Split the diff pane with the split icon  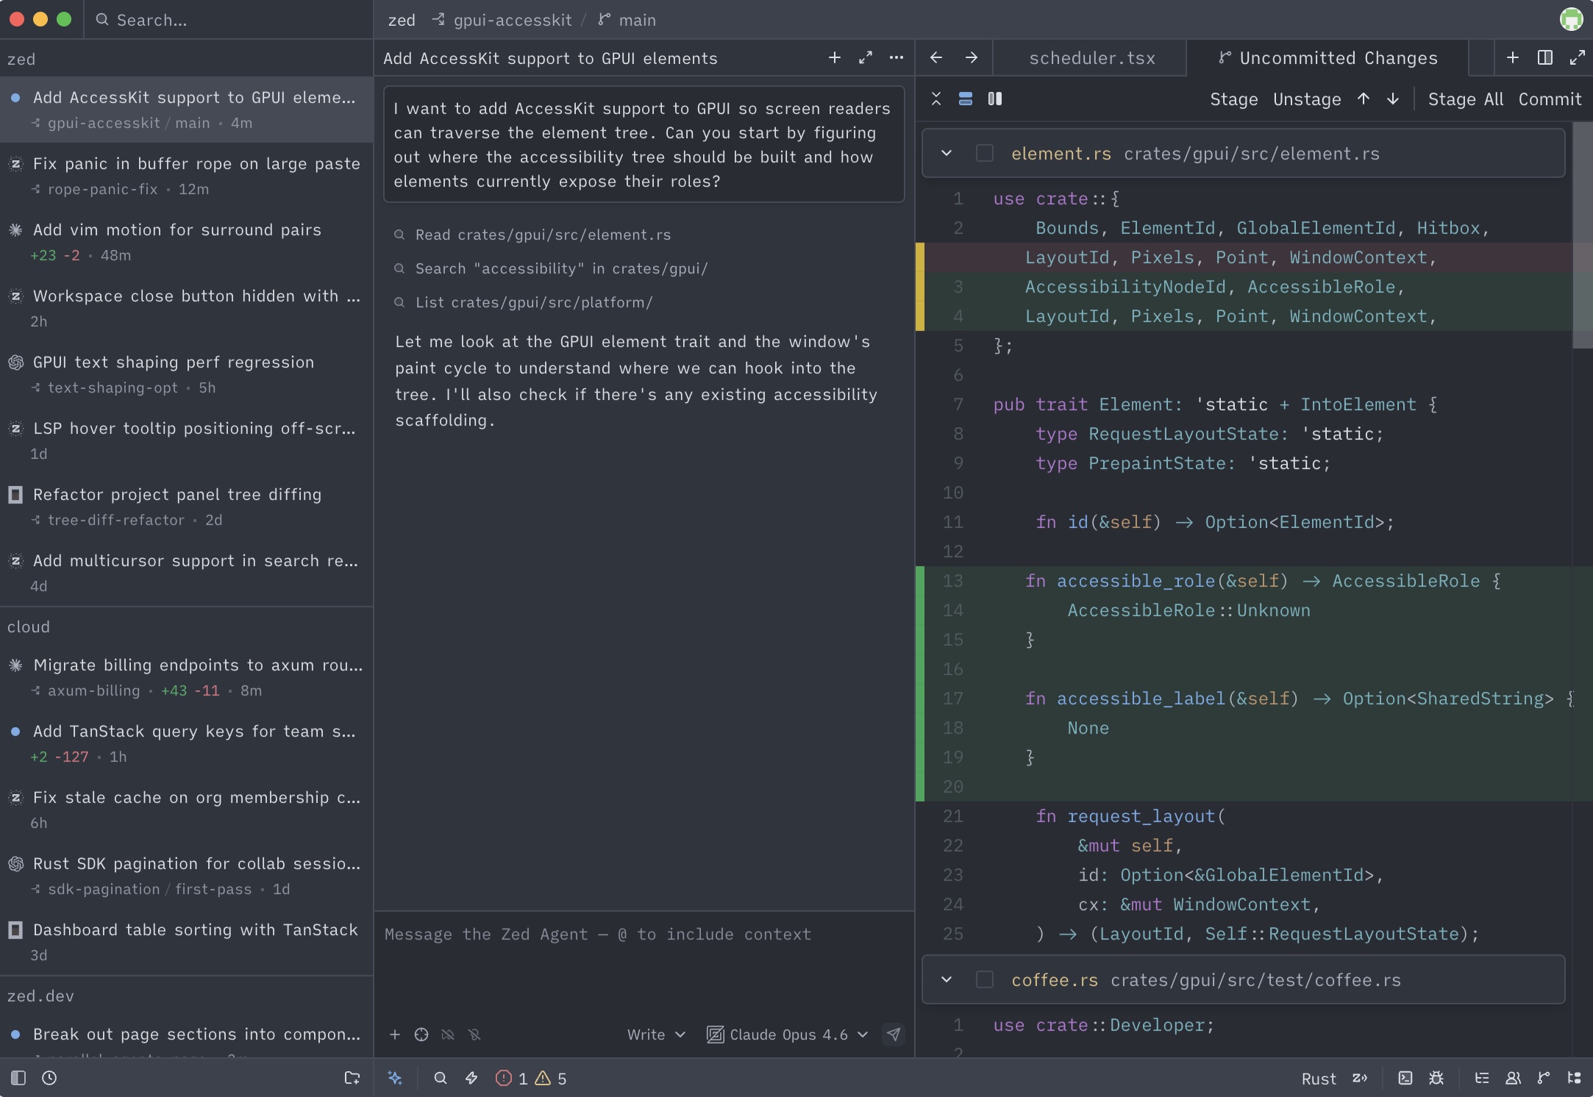[1545, 57]
